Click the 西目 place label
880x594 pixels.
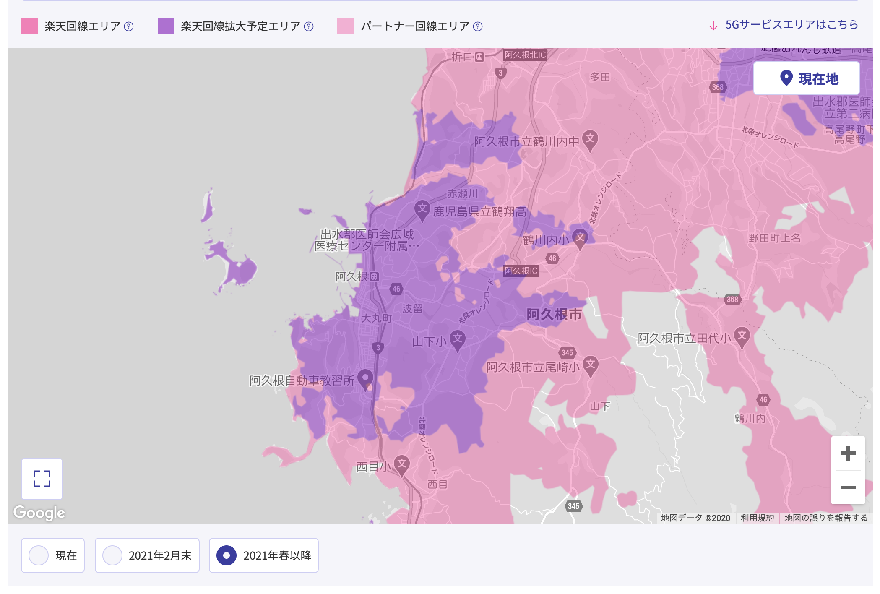pyautogui.click(x=437, y=485)
